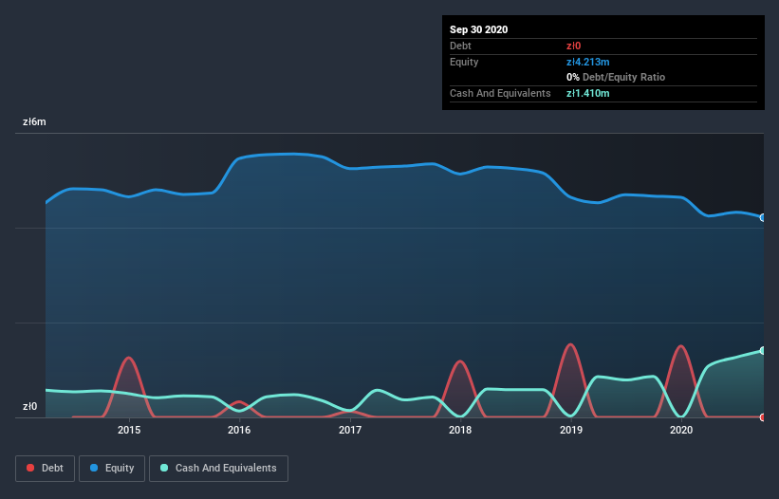Select the 2017 x-axis label
Image resolution: width=779 pixels, height=499 pixels.
point(350,430)
